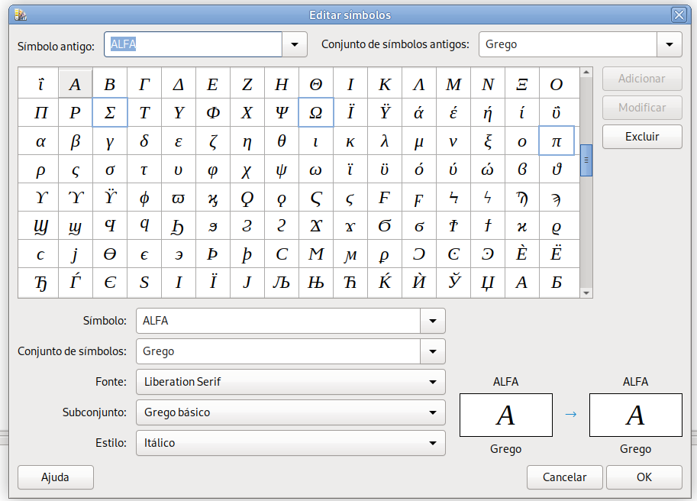This screenshot has width=697, height=501.
Task: Open the Estilo dropdown showing Itálico
Action: click(x=291, y=443)
